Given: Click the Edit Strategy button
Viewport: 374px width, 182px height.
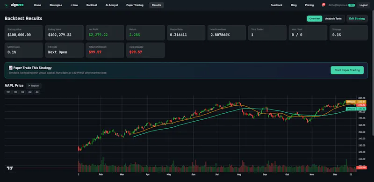Looking at the screenshot, I should click(x=357, y=19).
